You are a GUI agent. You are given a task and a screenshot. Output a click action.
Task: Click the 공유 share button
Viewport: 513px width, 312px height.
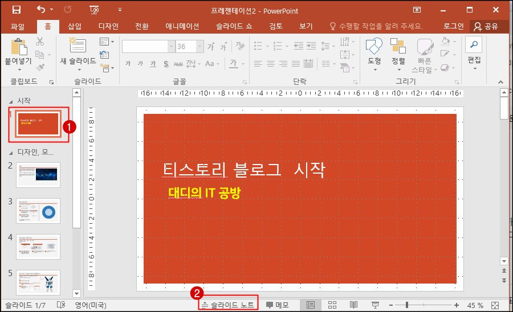click(486, 26)
